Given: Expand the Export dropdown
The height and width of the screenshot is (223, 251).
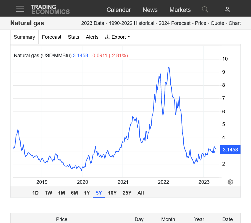Looking at the screenshot, I should tap(118, 37).
